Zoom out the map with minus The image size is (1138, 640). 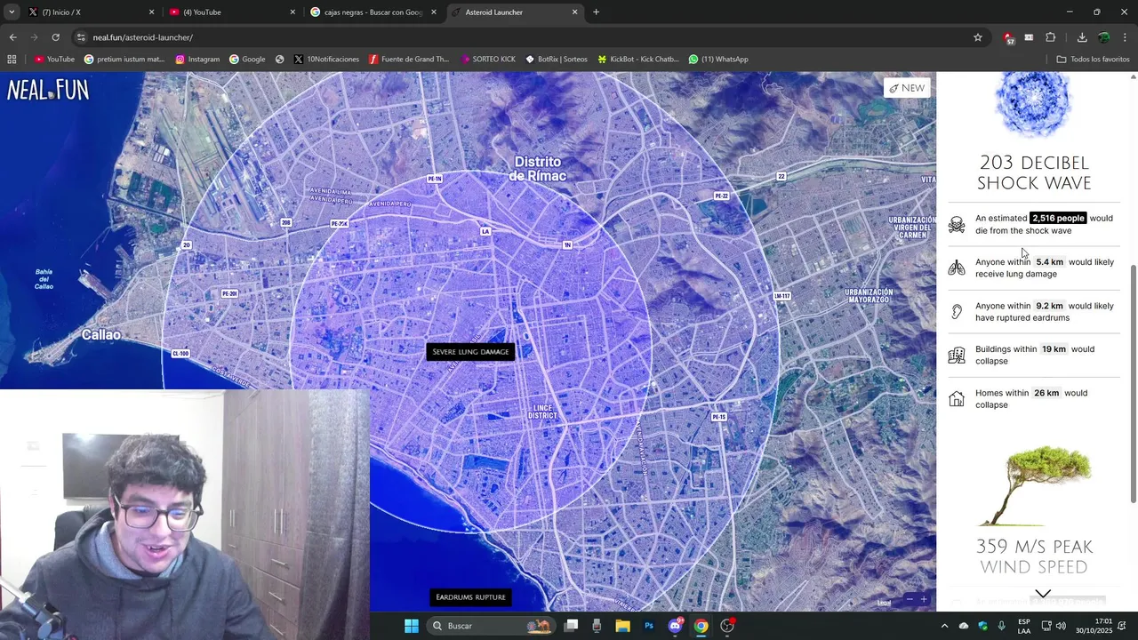[910, 600]
